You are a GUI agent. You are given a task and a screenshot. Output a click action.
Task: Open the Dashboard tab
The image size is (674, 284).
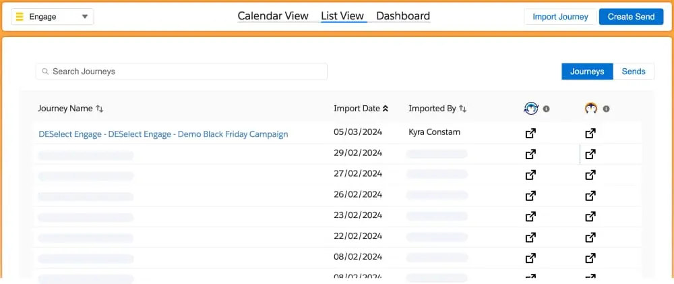pos(402,16)
